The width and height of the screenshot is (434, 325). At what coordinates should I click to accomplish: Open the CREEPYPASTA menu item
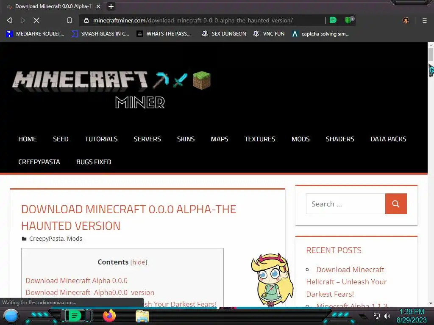pyautogui.click(x=39, y=162)
